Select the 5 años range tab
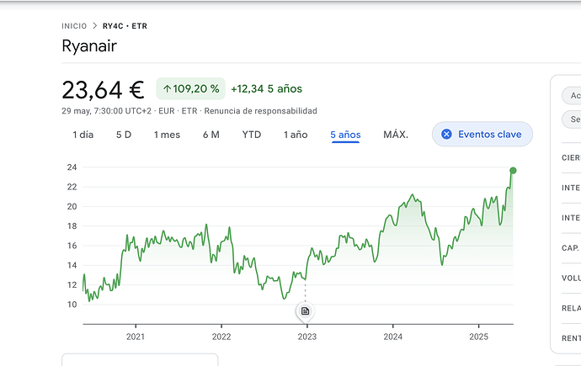This screenshot has height=366, width=581. coord(345,135)
